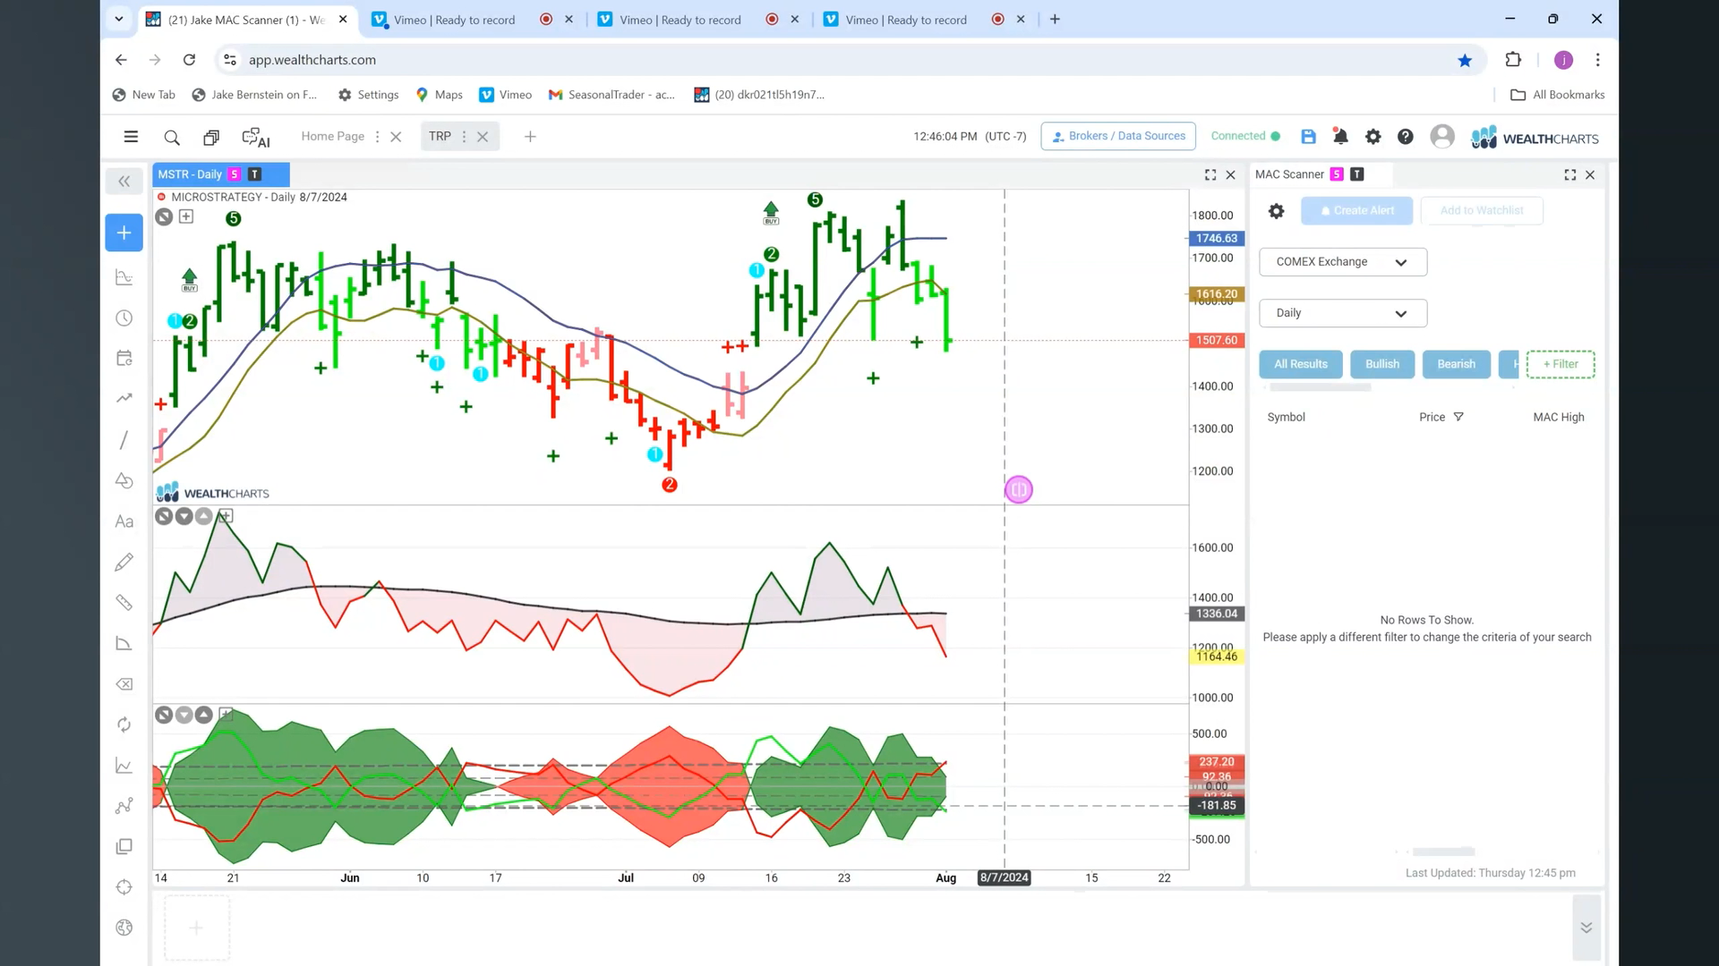Open the WealthCharts settings gear in the header
This screenshot has height=966, width=1719.
tap(1373, 136)
